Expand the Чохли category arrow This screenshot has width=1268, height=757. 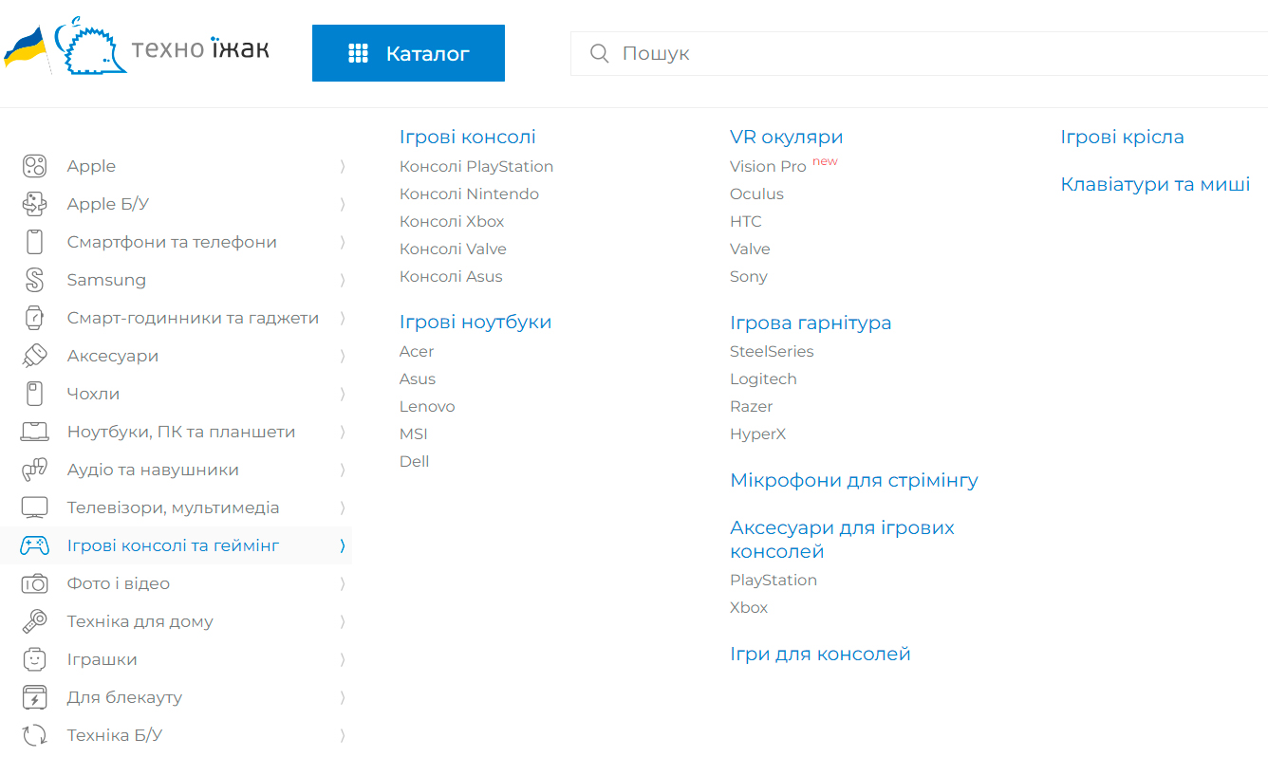click(342, 394)
